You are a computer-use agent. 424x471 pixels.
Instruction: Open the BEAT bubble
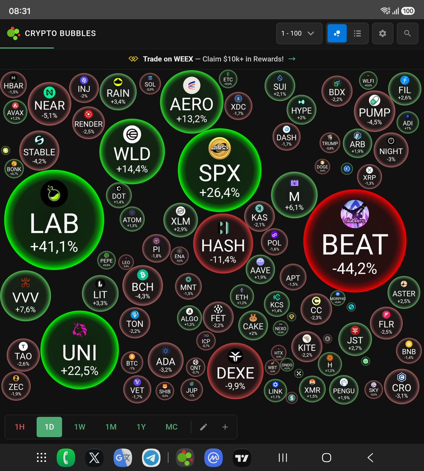tap(355, 241)
